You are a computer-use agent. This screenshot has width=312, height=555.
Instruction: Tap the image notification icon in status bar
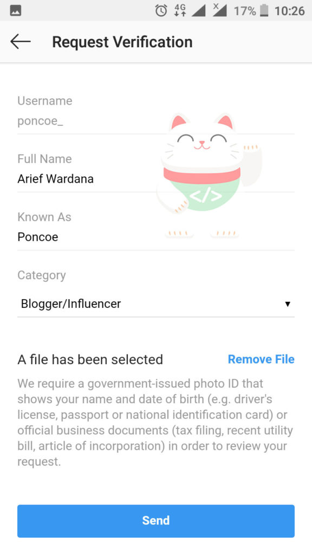(16, 11)
